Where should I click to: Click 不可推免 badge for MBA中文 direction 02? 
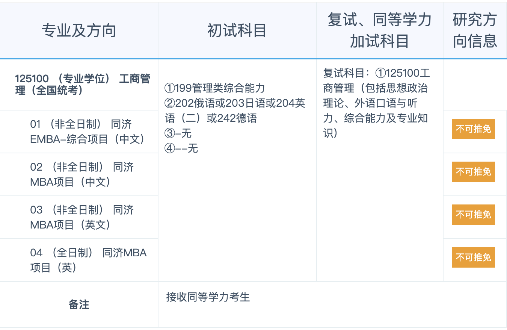(473, 172)
